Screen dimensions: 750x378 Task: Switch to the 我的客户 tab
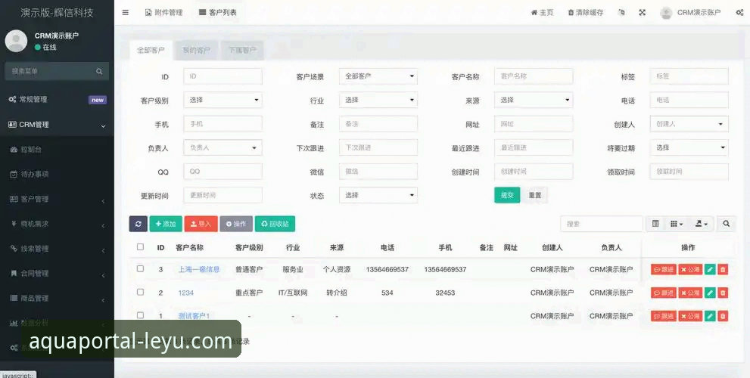point(196,50)
